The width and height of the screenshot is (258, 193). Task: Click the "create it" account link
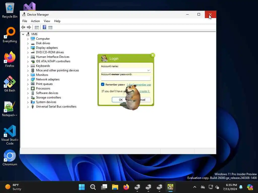(144, 91)
